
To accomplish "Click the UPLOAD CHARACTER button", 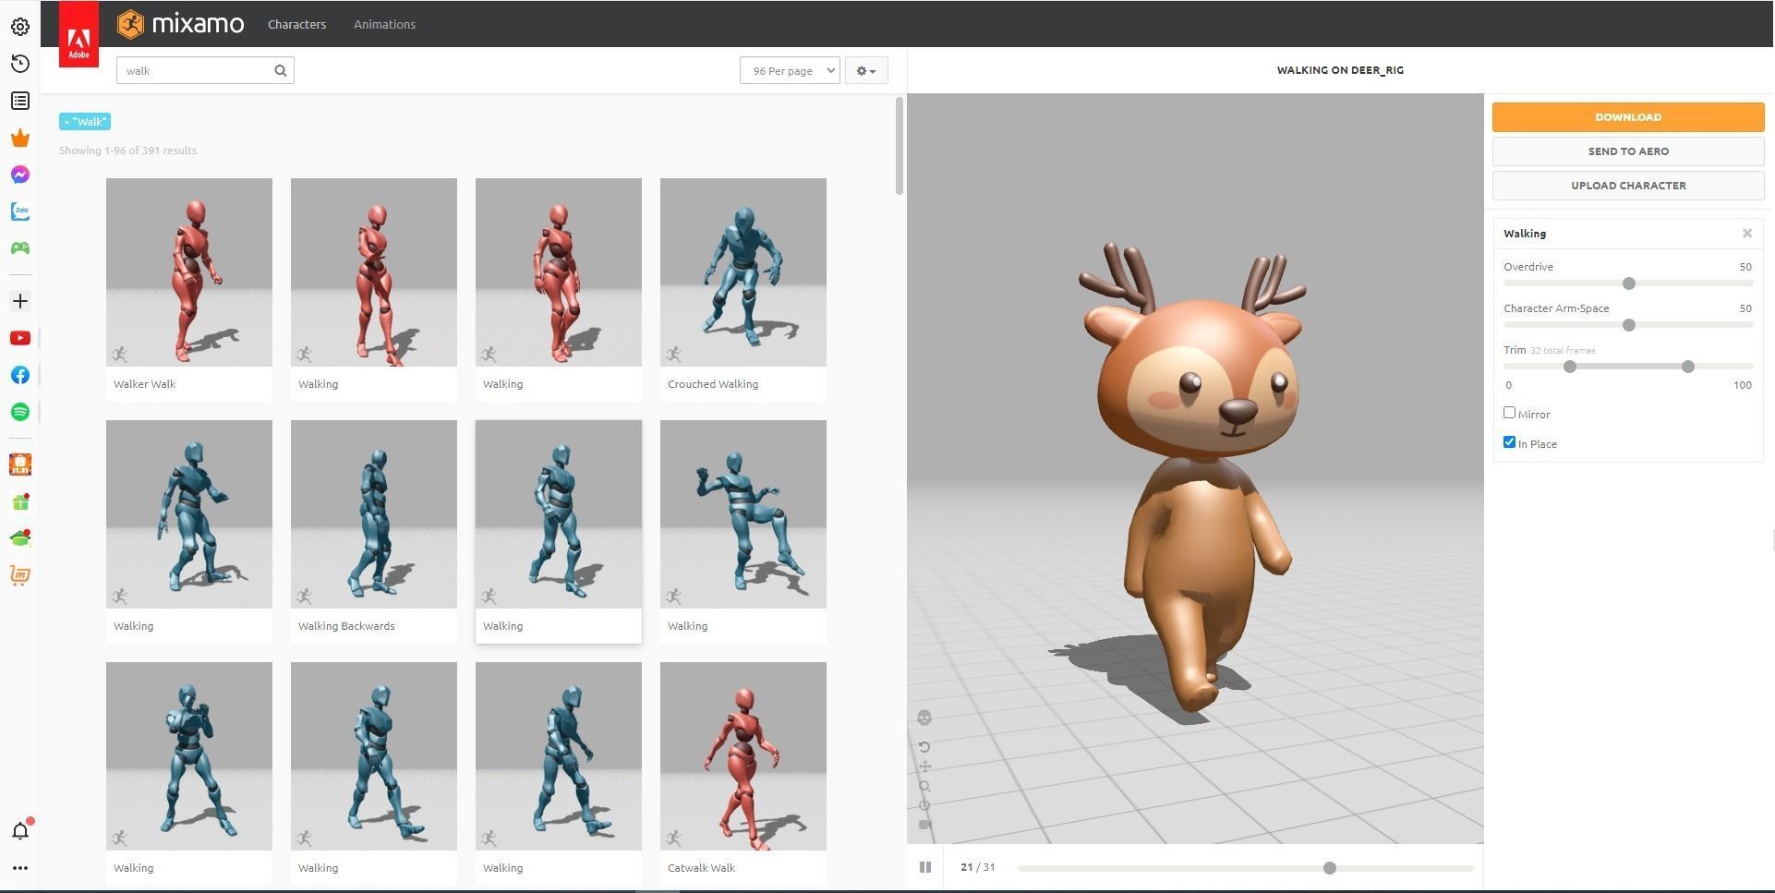I will (1628, 186).
